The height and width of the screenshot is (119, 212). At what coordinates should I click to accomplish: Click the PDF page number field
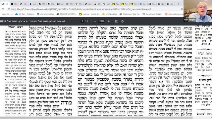click(x=82, y=21)
